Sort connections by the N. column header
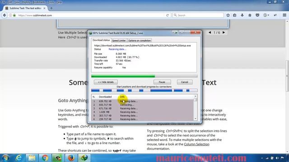289x162 pixels. coord(93,97)
